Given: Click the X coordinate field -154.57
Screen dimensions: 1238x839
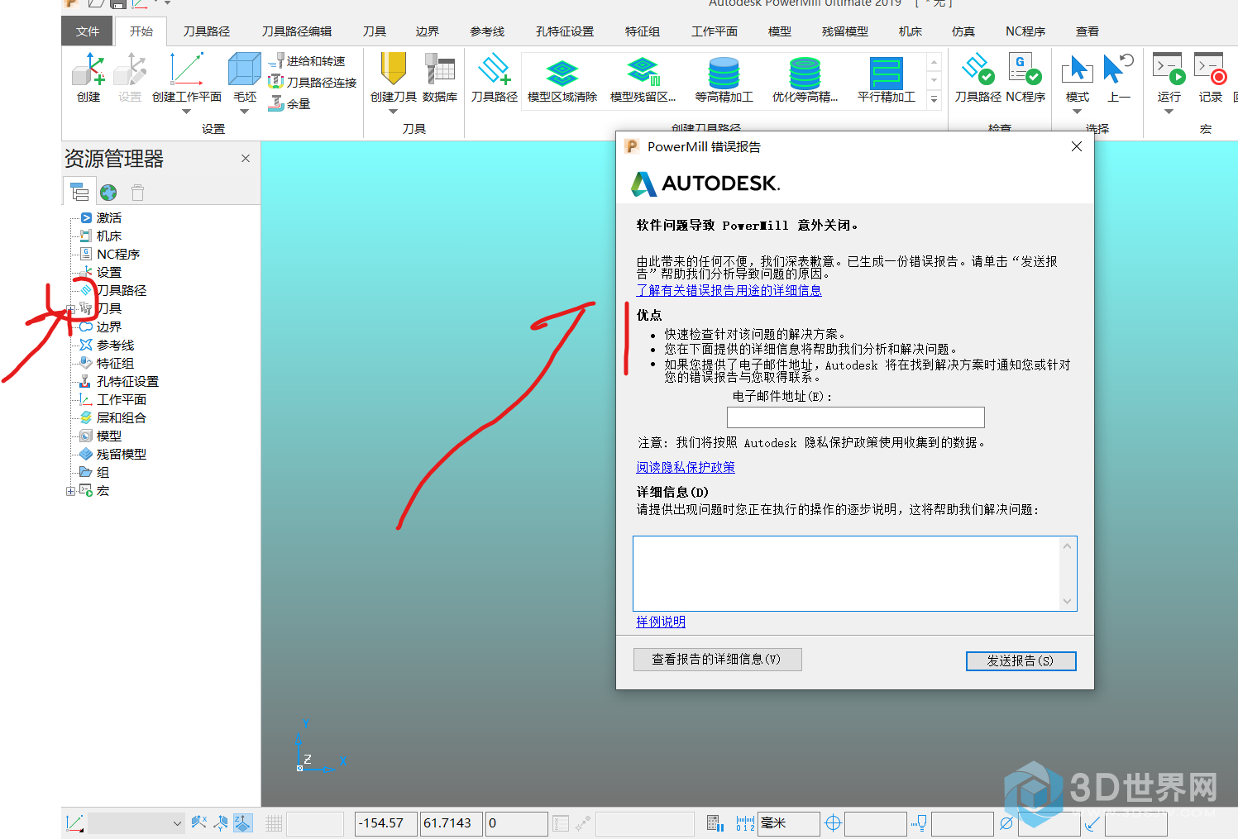Looking at the screenshot, I should click(385, 823).
